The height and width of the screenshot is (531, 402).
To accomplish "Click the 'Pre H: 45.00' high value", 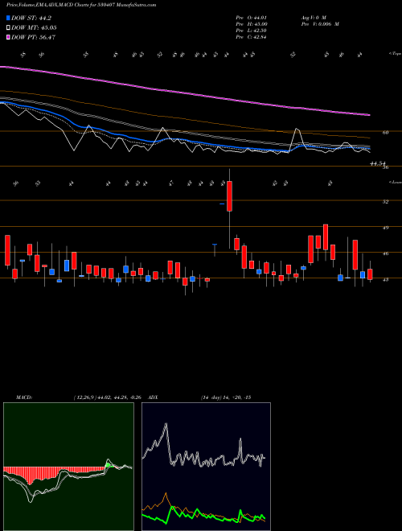I will [x=252, y=23].
